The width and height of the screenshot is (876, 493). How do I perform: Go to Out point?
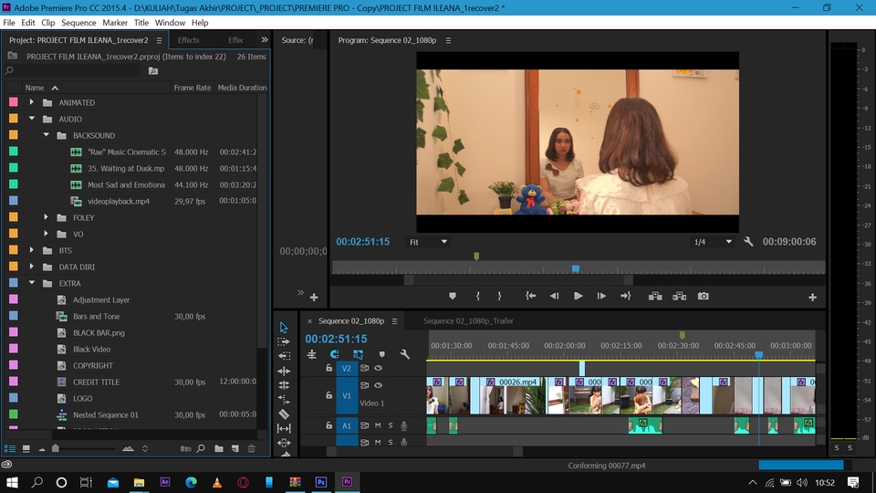[626, 296]
